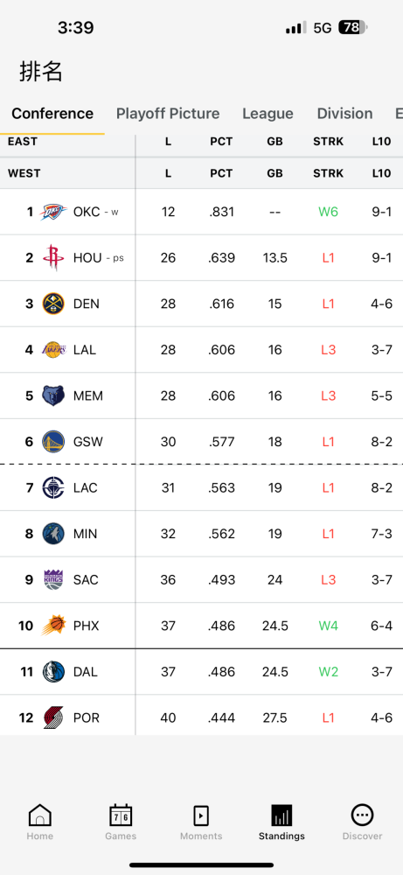Open the MEM team name
The width and height of the screenshot is (403, 875).
88,395
